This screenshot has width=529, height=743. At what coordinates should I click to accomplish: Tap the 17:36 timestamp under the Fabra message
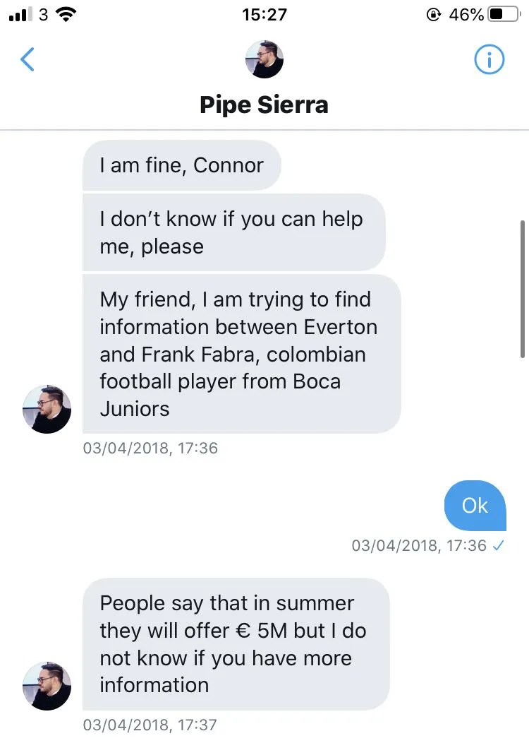[x=150, y=448]
